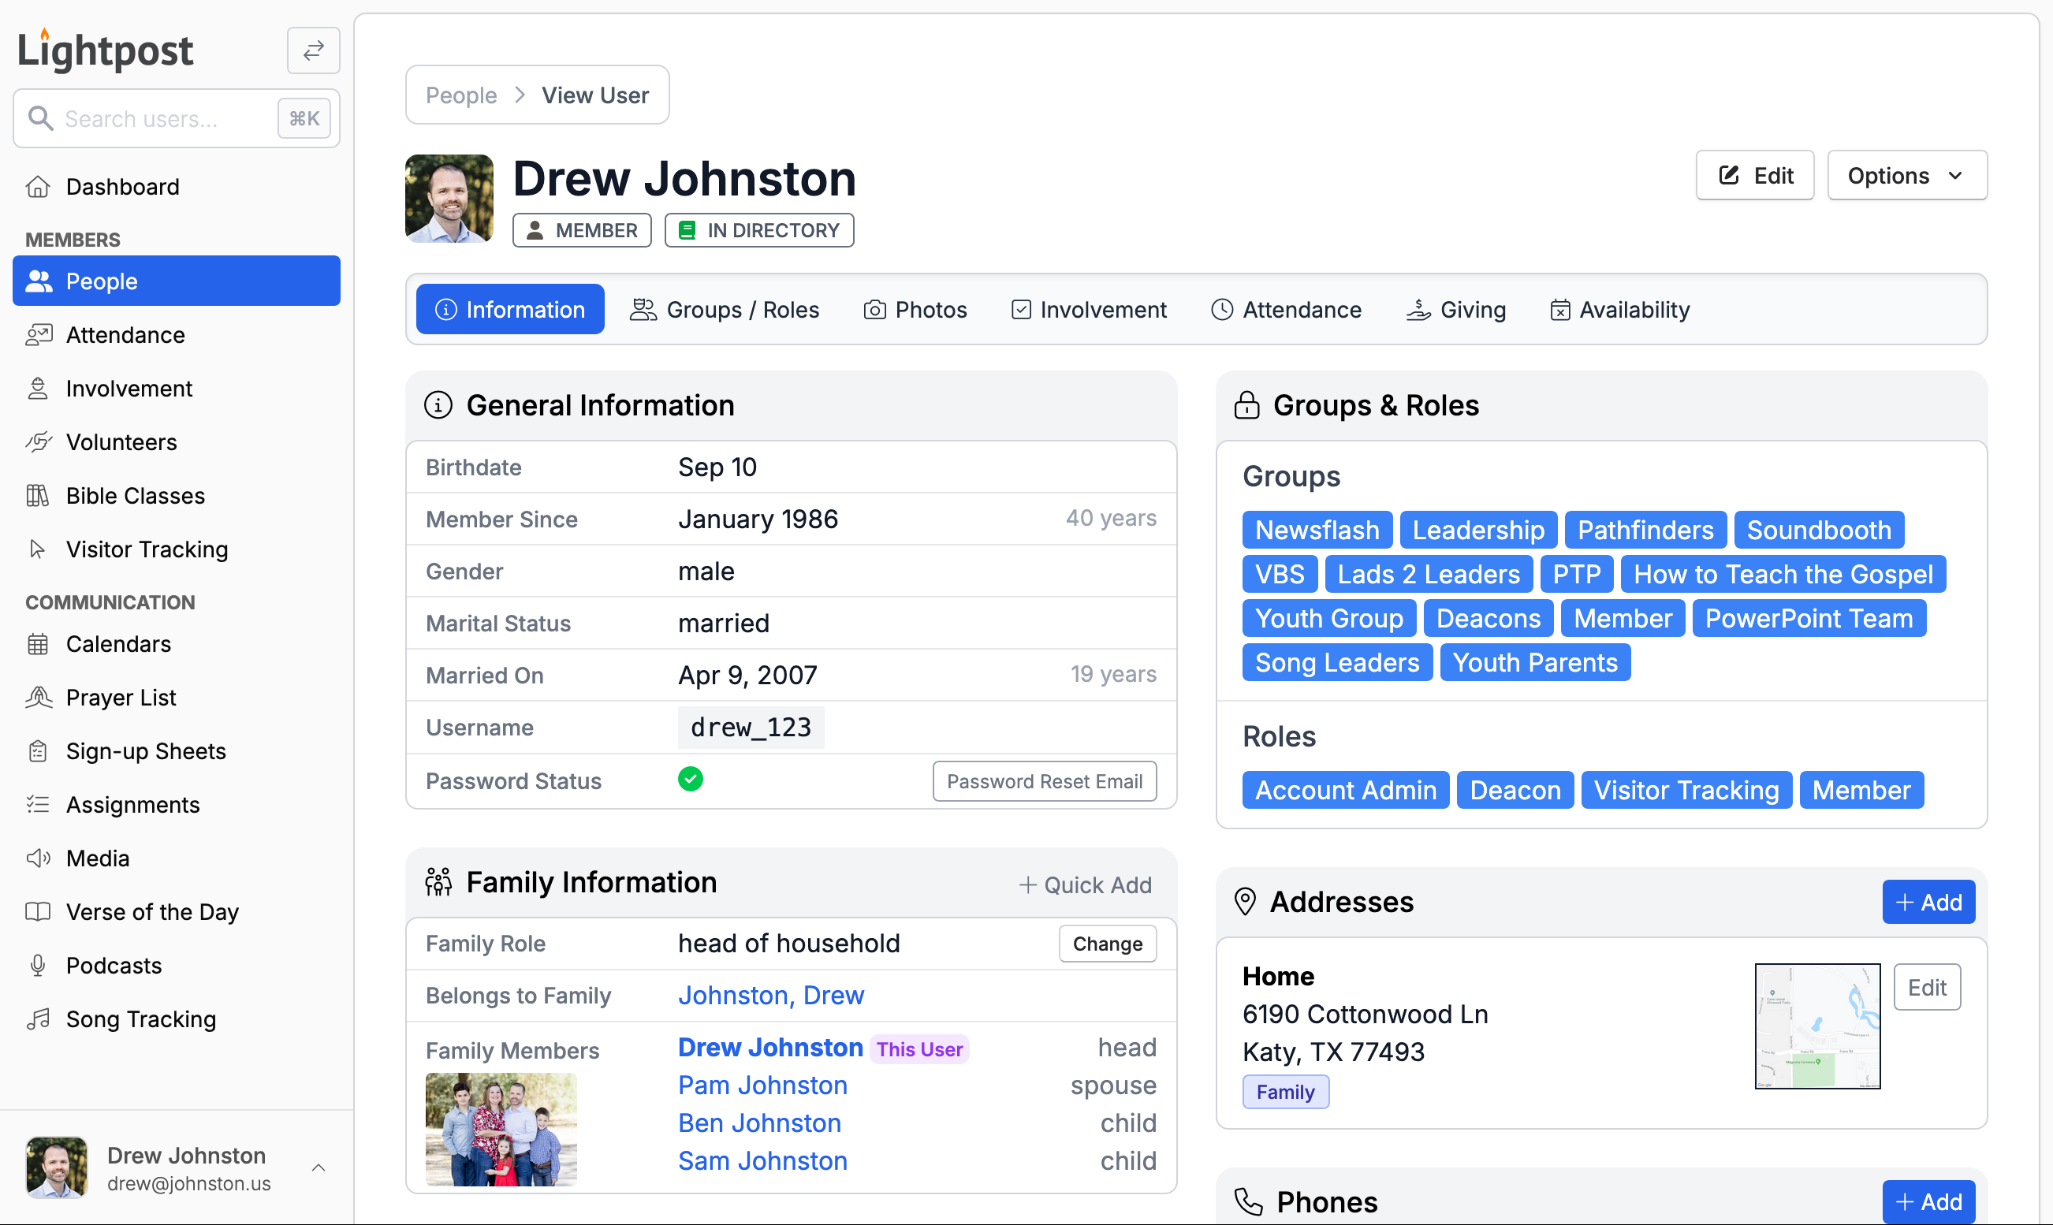Send a Password Reset Email

point(1043,780)
